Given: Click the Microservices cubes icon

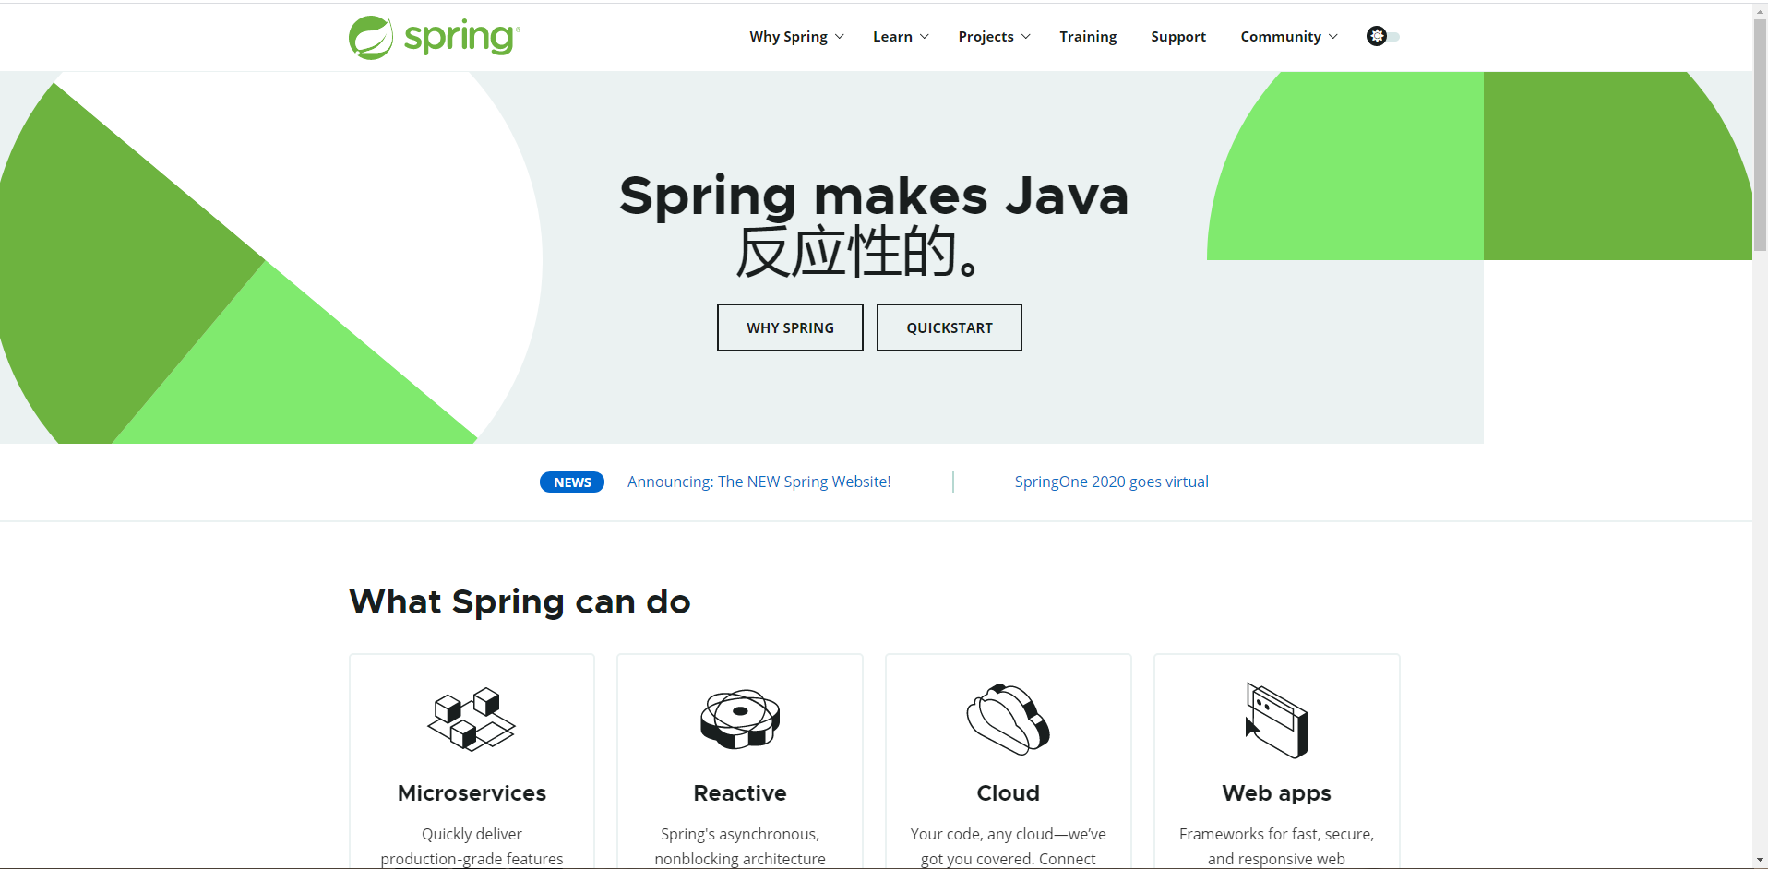Looking at the screenshot, I should [x=472, y=720].
